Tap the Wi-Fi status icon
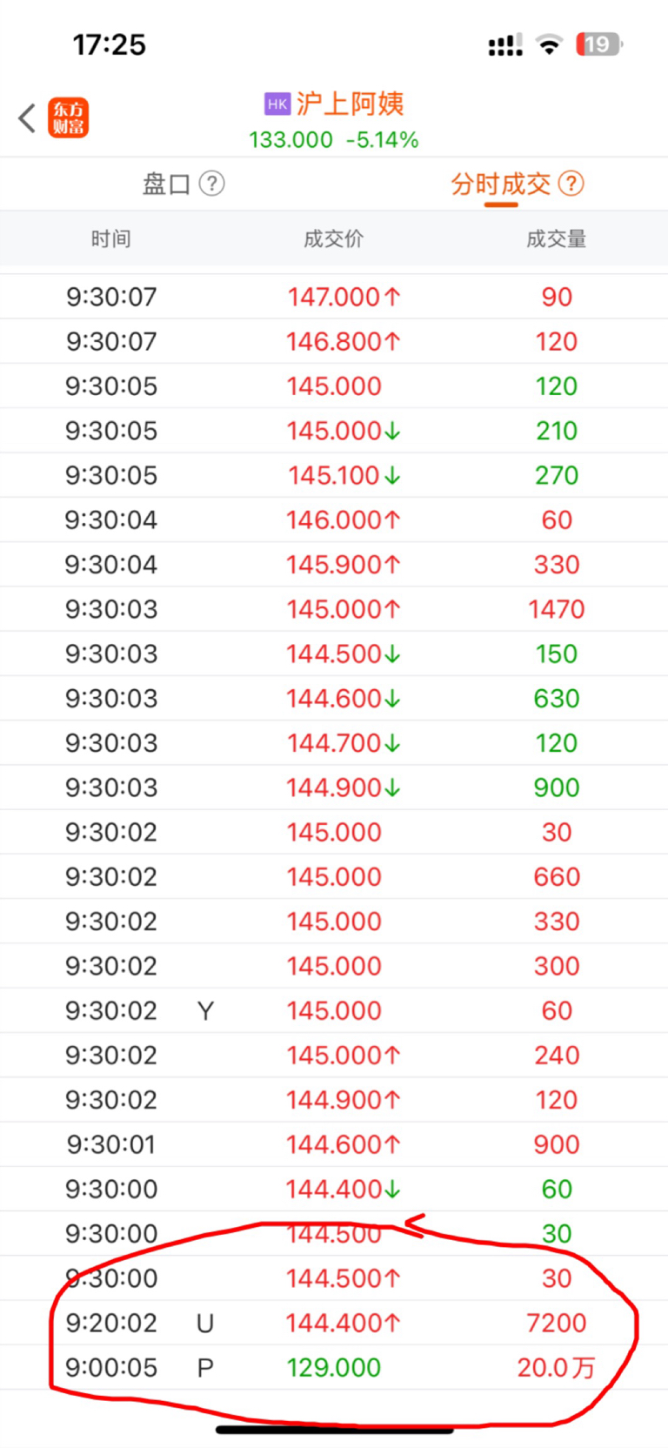Viewport: 668px width, 1448px height. [549, 44]
